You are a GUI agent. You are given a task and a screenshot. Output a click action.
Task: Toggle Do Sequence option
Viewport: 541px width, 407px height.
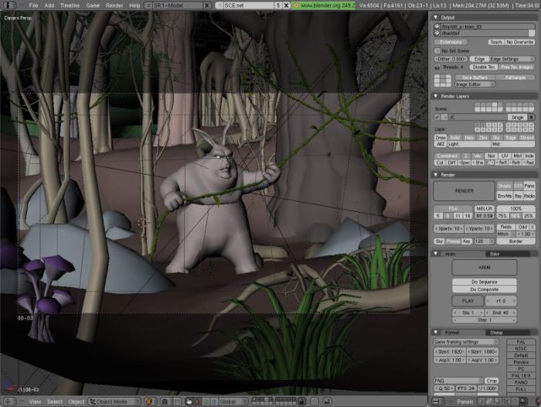[x=485, y=282]
